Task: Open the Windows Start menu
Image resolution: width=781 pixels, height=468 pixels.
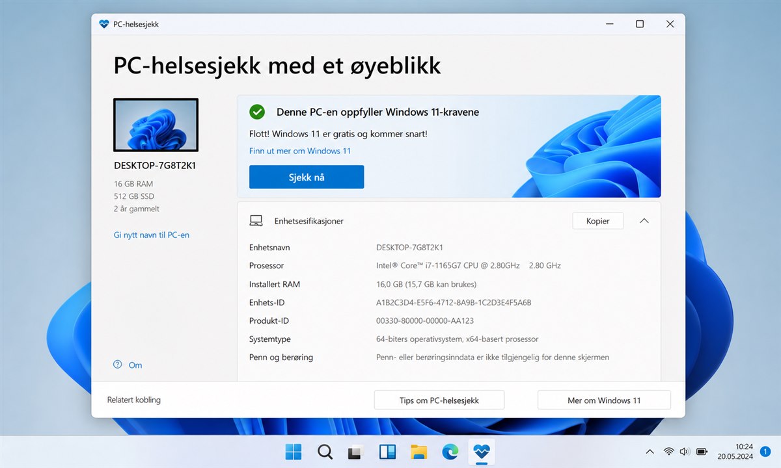Action: (x=294, y=451)
